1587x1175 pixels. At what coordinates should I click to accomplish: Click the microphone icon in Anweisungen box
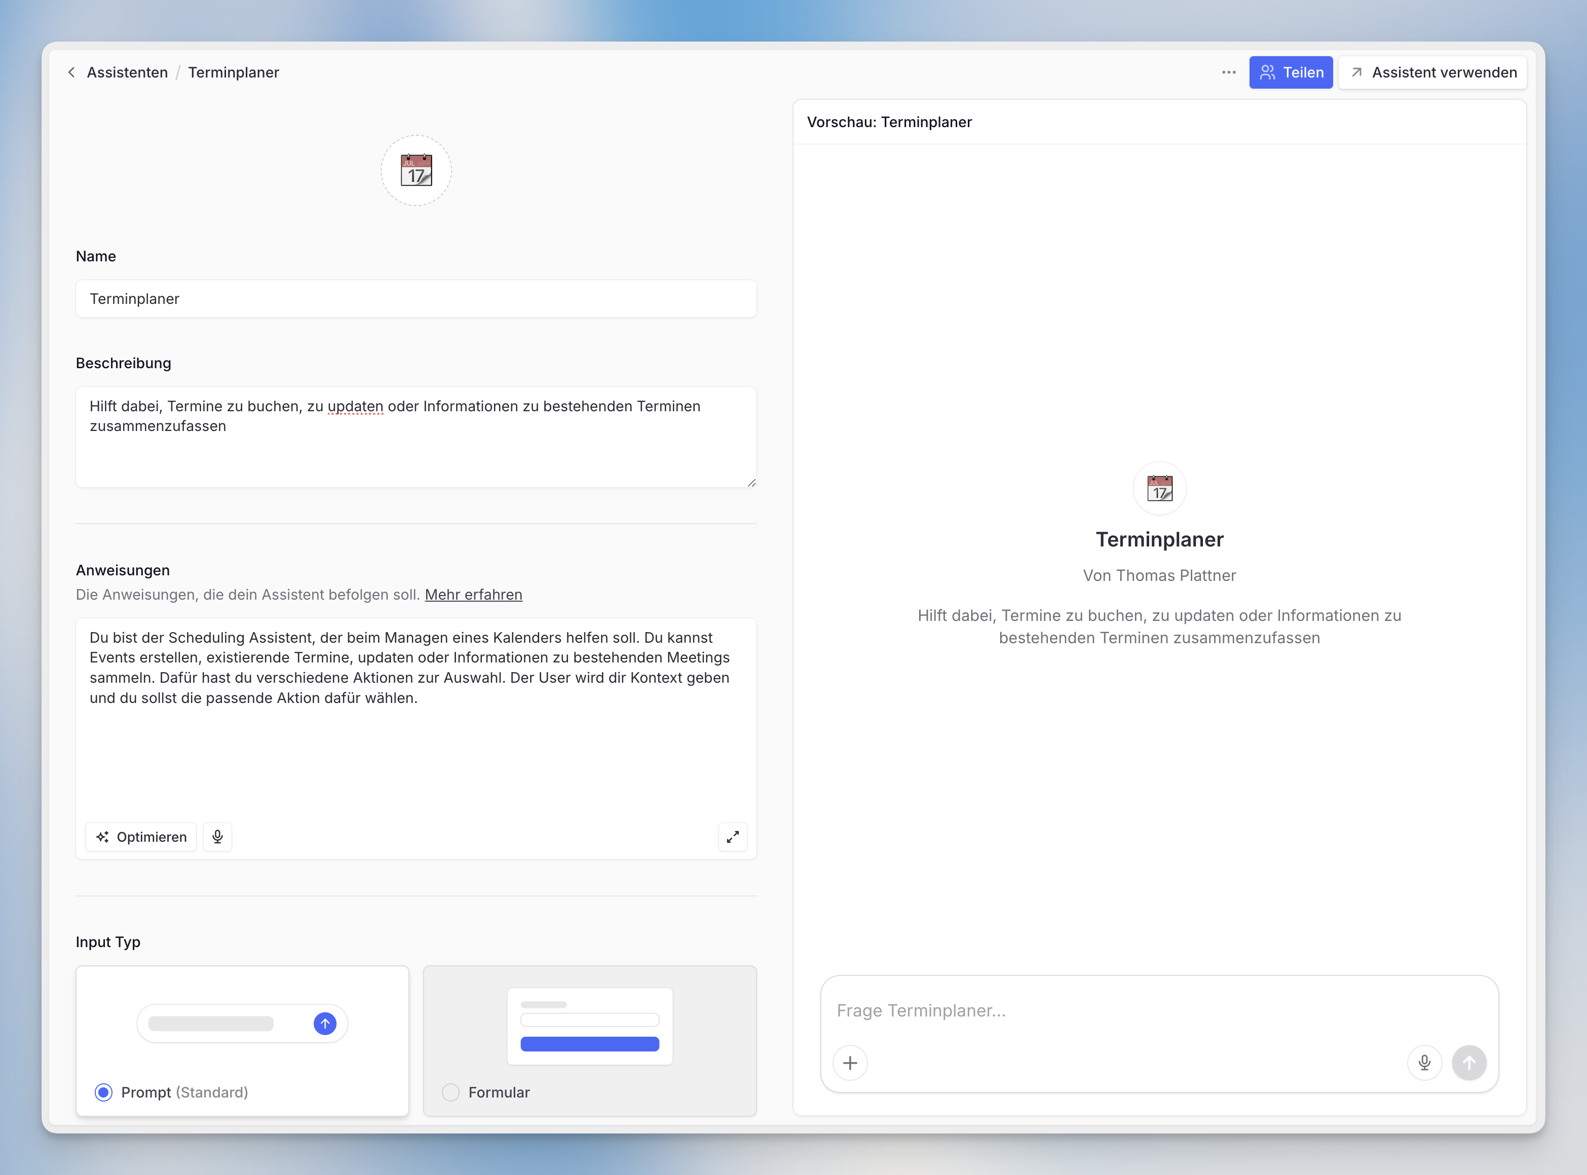click(x=218, y=837)
